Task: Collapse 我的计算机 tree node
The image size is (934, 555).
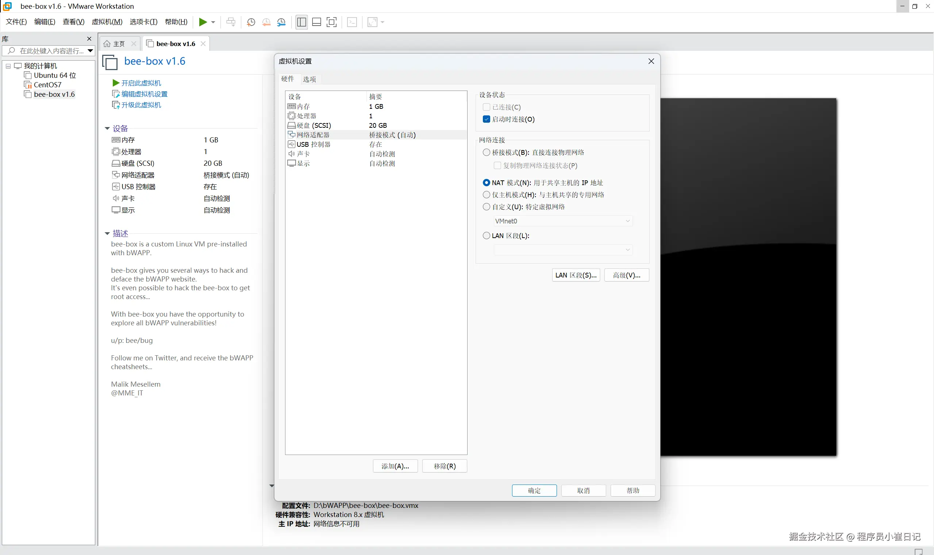Action: tap(8, 66)
